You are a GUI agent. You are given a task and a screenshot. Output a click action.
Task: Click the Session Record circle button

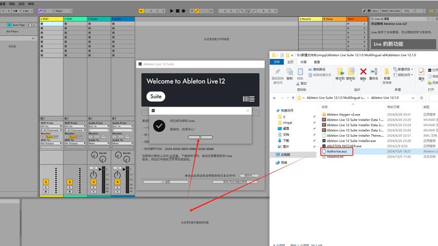(x=211, y=11)
